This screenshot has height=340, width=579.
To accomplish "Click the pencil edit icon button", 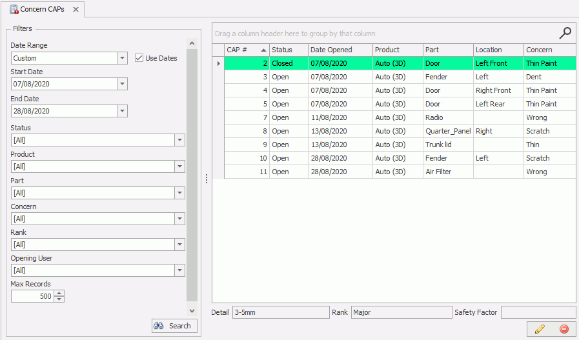I will [x=539, y=329].
